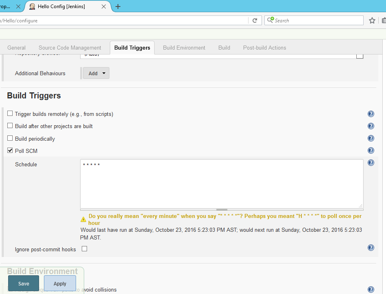Apply the configuration changes

(60, 283)
